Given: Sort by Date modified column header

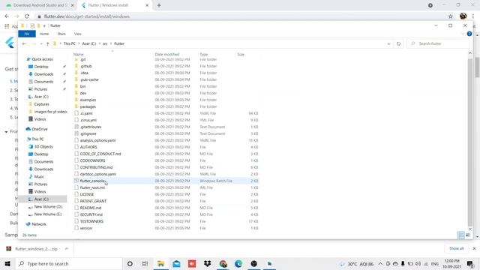Looking at the screenshot, I should 166,55.
